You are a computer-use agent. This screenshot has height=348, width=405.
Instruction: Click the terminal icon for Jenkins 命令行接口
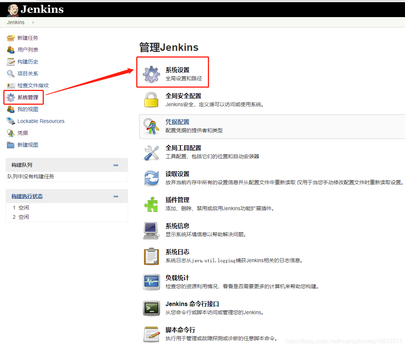pos(151,308)
